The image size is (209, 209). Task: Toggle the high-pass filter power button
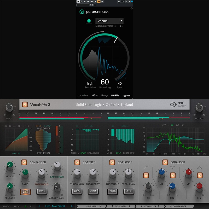click(x=146, y=175)
